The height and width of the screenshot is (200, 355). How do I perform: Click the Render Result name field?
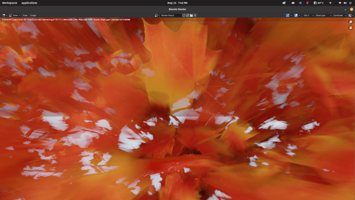click(x=171, y=15)
